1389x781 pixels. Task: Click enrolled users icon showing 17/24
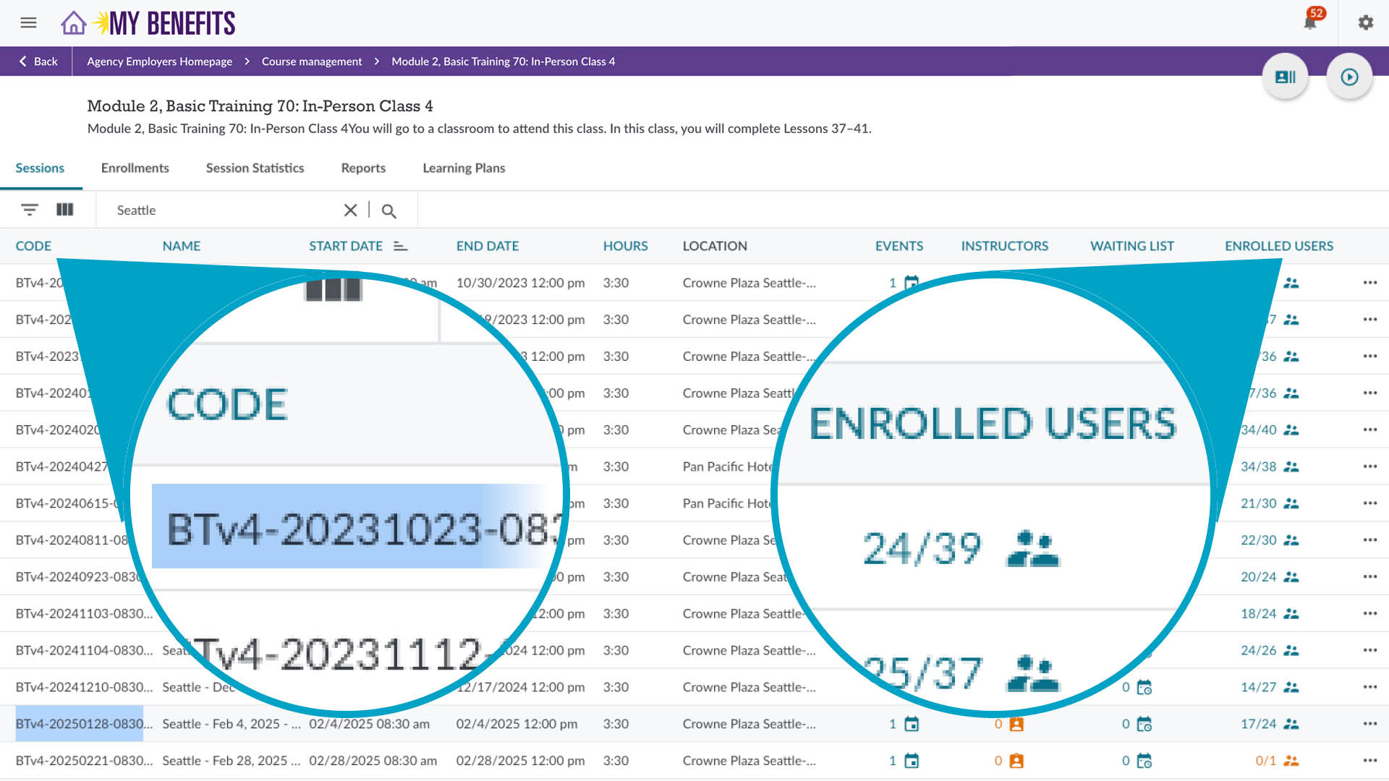pyautogui.click(x=1291, y=723)
